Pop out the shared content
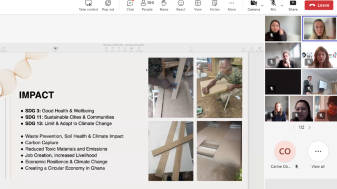The height and width of the screenshot is (189, 337). pyautogui.click(x=108, y=6)
